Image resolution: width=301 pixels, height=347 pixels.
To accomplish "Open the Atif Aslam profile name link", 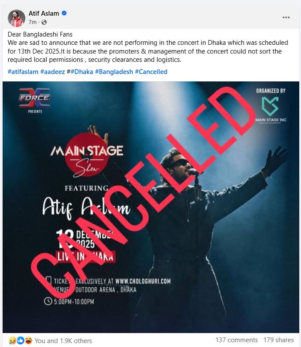I will point(44,13).
